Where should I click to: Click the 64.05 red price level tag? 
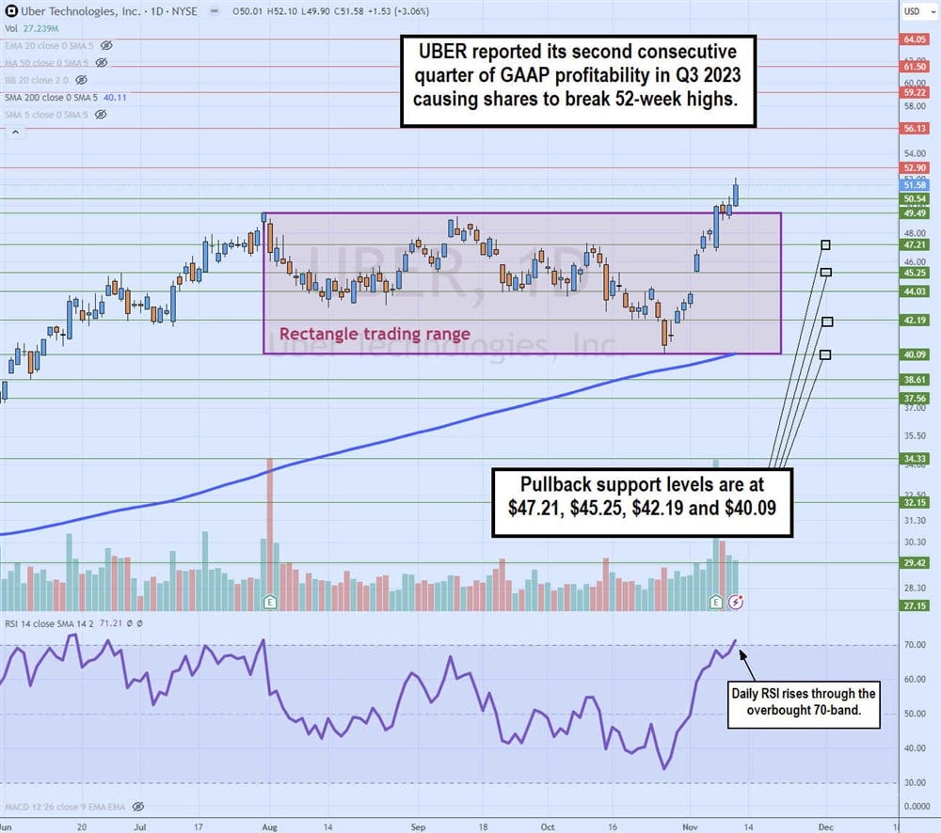(915, 39)
